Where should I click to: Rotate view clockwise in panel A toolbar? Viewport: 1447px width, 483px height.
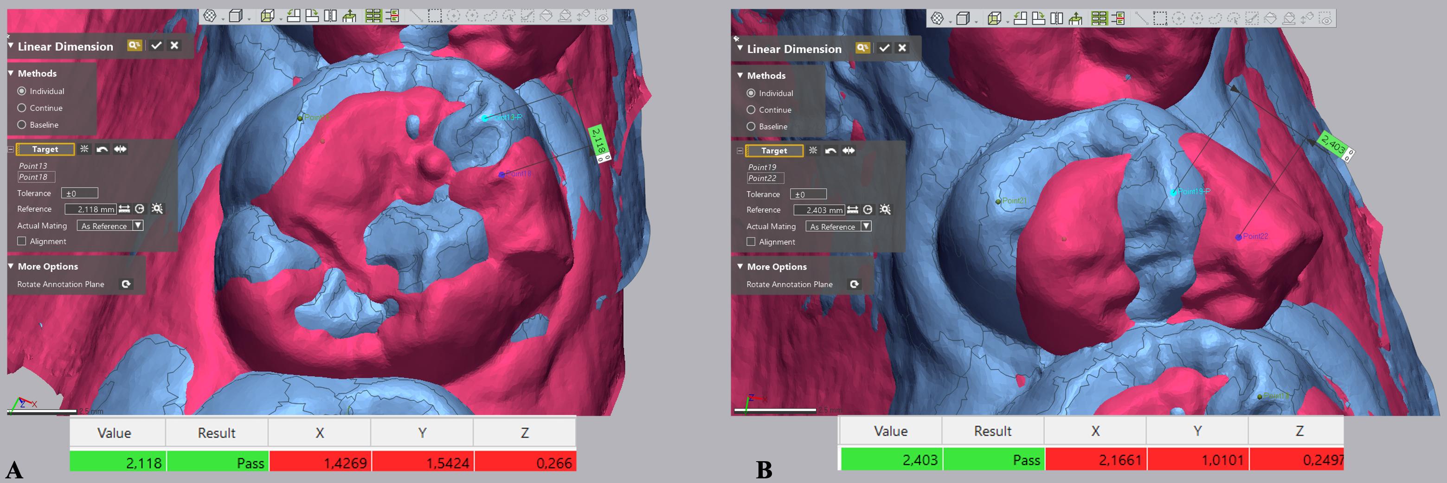(x=312, y=16)
